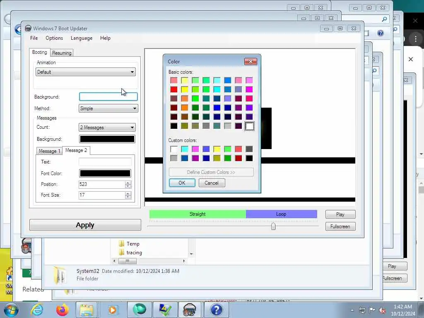This screenshot has height=318, width=424.
Task: Click the Action Center flag tray icon
Action: click(372, 310)
